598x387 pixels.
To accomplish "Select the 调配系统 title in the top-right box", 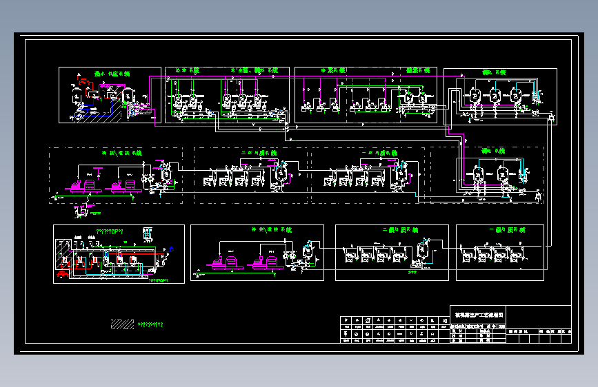I will (x=494, y=72).
